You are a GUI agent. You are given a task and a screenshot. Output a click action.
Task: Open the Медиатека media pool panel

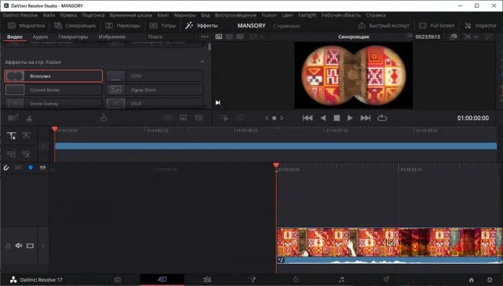pos(27,26)
